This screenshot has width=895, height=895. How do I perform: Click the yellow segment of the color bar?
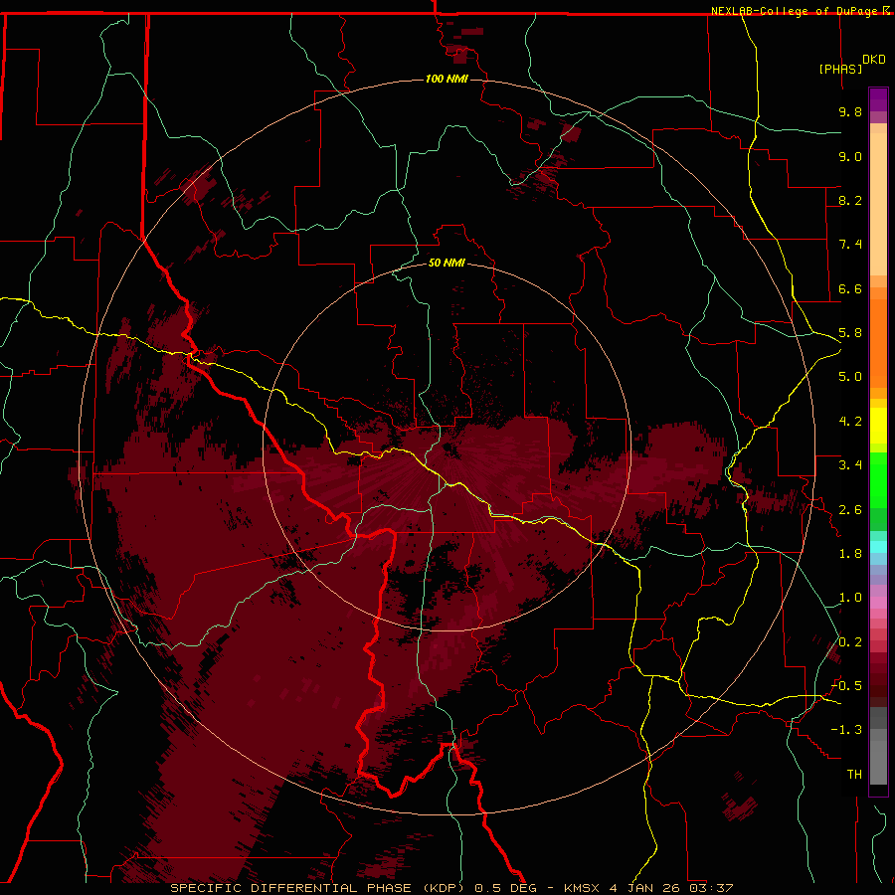(x=878, y=426)
